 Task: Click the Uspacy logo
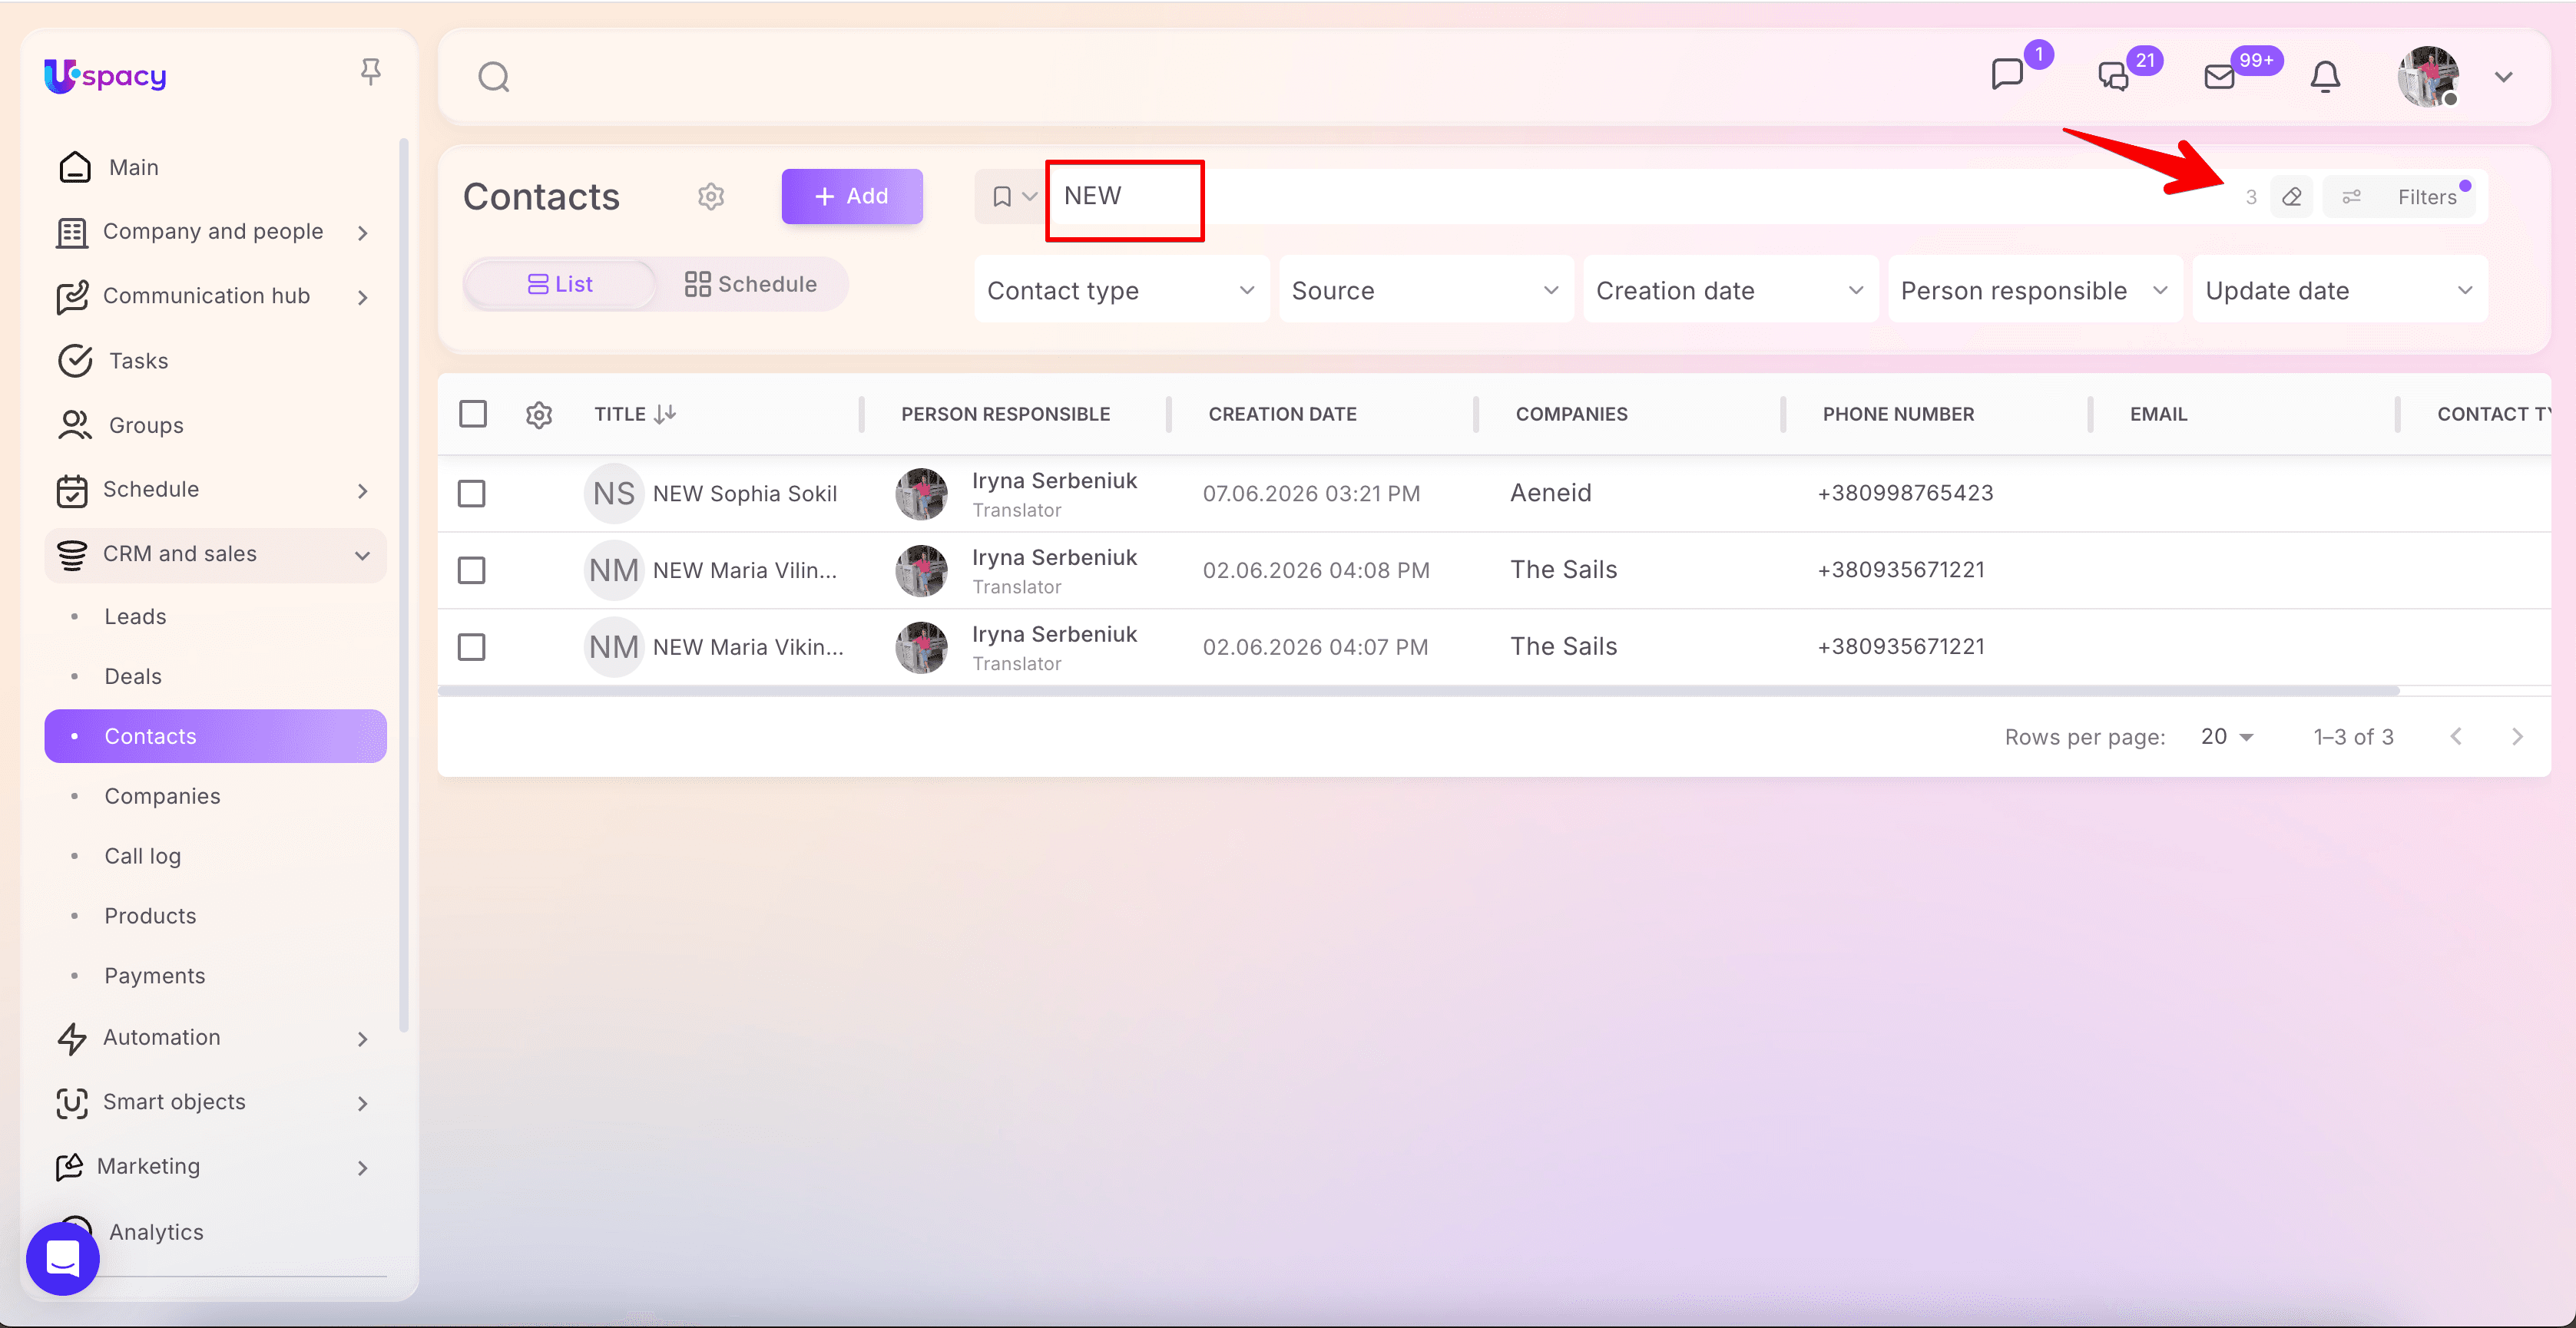point(105,76)
